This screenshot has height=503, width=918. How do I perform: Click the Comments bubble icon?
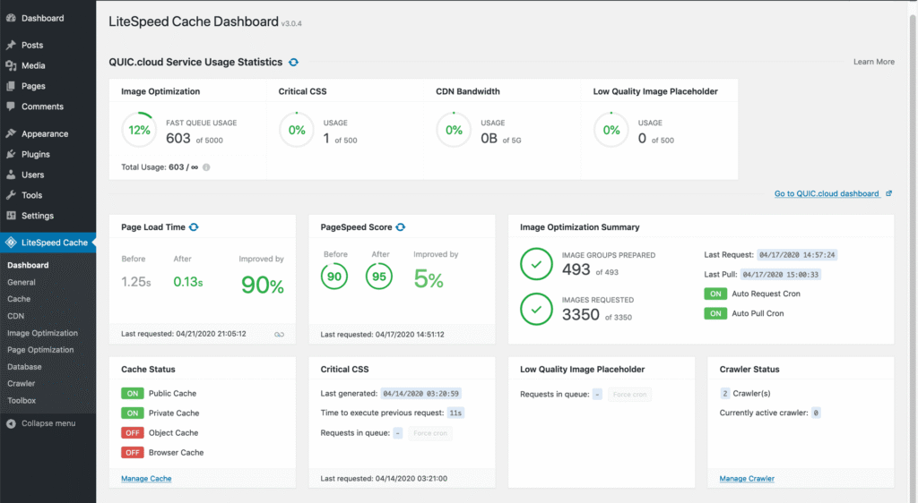(x=11, y=107)
